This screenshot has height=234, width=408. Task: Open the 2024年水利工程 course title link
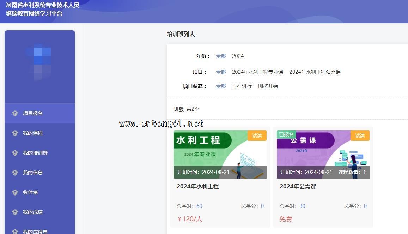point(198,186)
